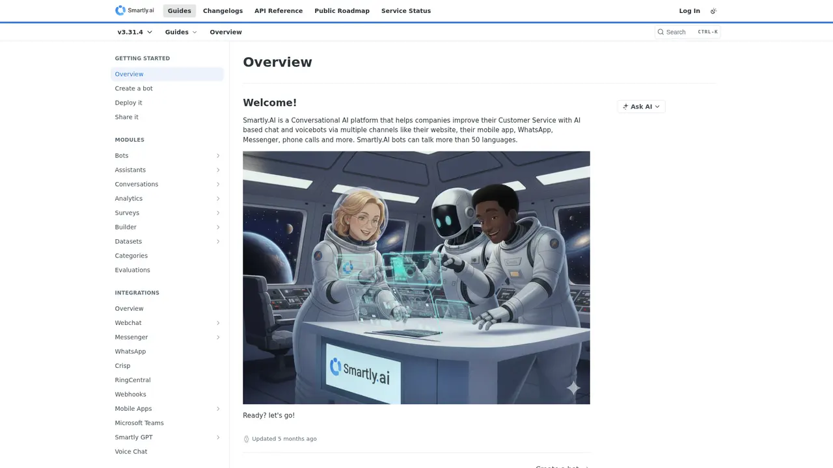Open the Evaluations sidebar page
Screen dimensions: 833x468
coord(167,270)
